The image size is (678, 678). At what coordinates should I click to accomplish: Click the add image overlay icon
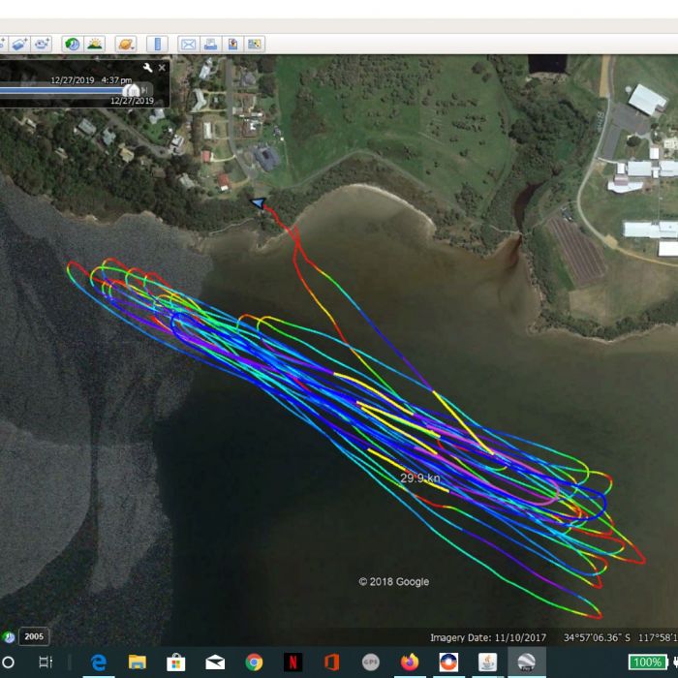click(x=18, y=44)
